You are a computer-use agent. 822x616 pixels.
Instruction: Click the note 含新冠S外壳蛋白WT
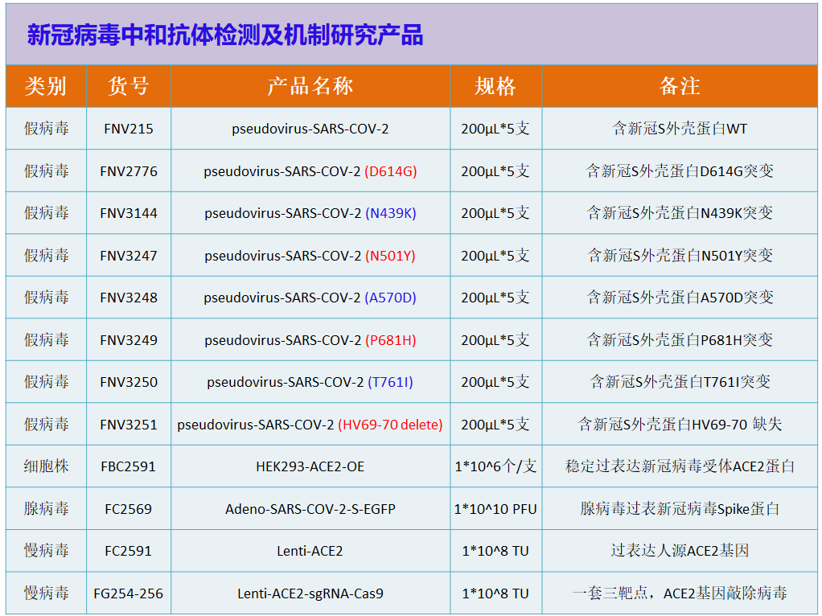click(680, 129)
